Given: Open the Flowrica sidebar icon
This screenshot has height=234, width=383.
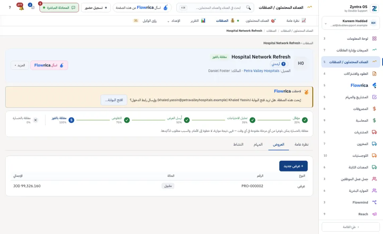Looking at the screenshot, I should [374, 85].
